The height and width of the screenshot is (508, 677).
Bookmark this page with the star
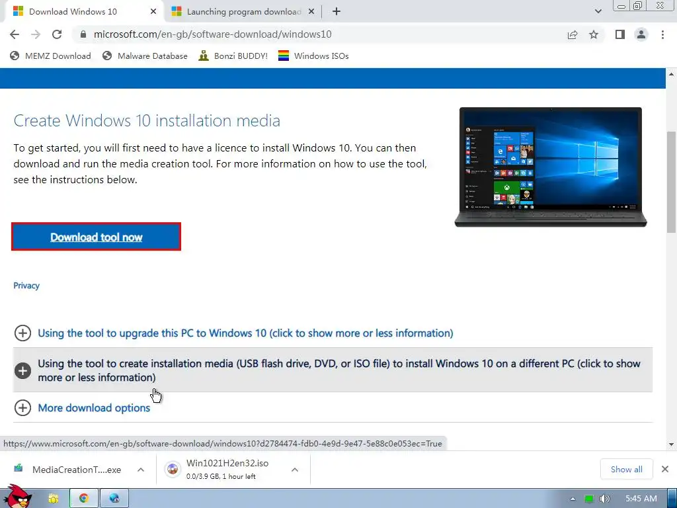(594, 34)
